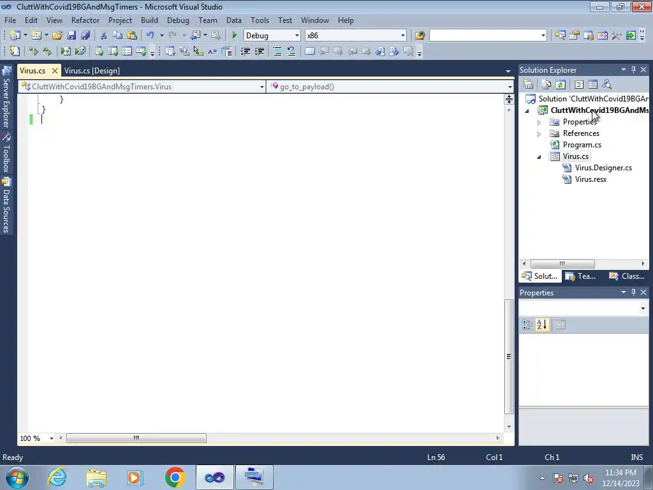Open the Toolbox icon with crossed tools
The width and height of the screenshot is (653, 490).
(x=617, y=36)
